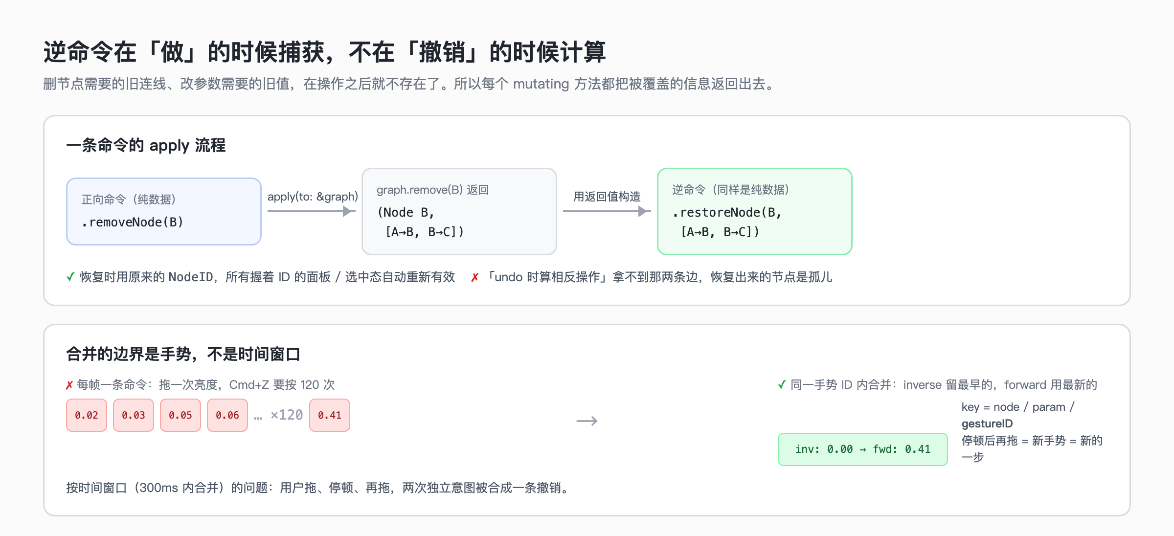
Task: Select the 正向命令（纯数据）box
Action: [x=164, y=211]
